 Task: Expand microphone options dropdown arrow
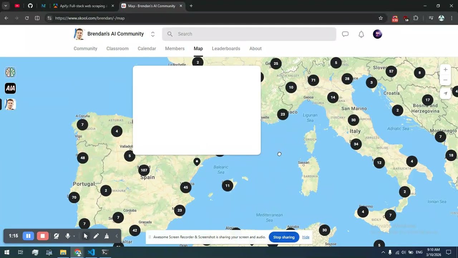(74, 236)
